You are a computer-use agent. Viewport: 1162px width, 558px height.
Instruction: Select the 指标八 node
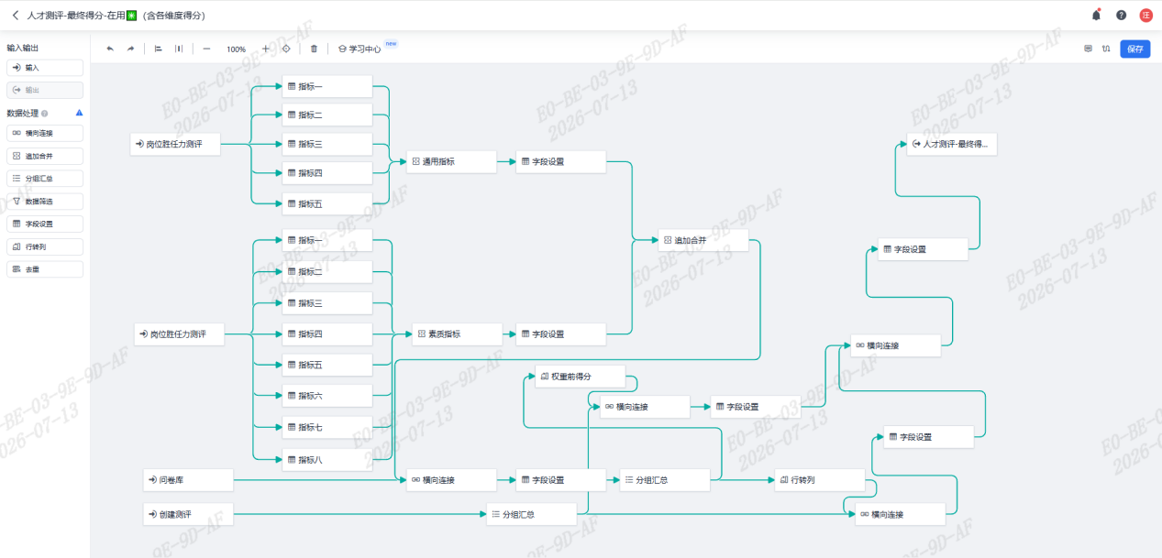point(327,460)
